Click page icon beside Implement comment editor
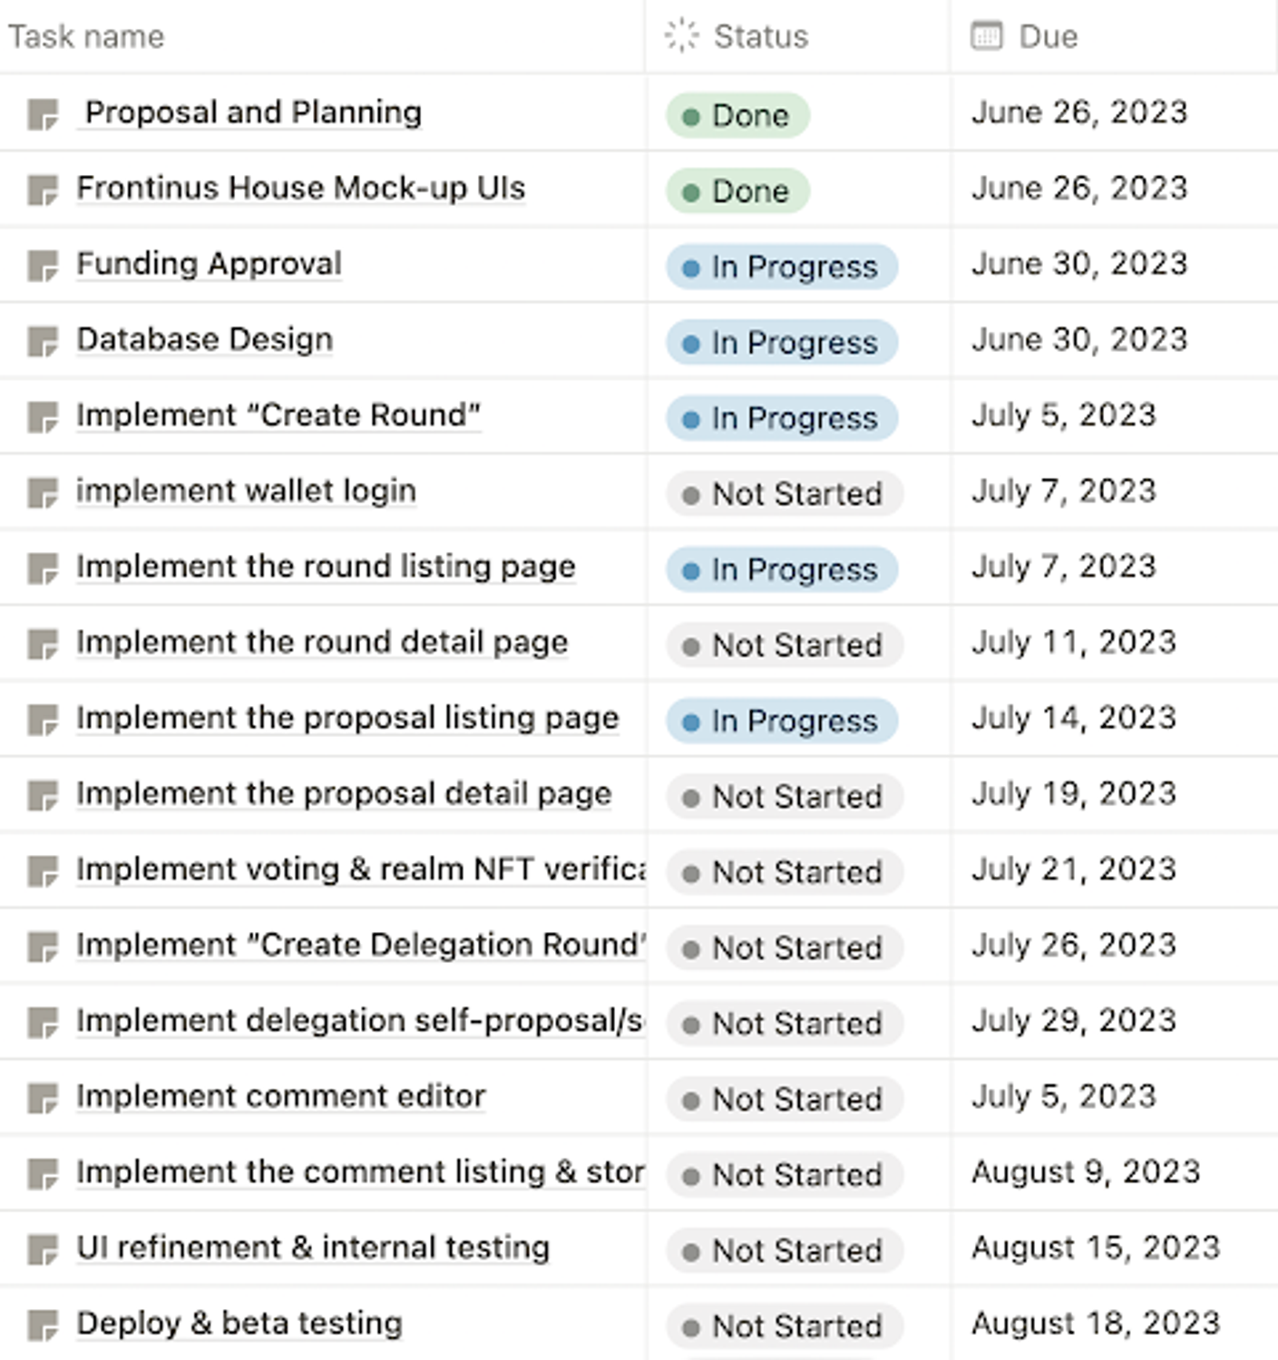Viewport: 1278px width, 1360px height. [x=43, y=1099]
